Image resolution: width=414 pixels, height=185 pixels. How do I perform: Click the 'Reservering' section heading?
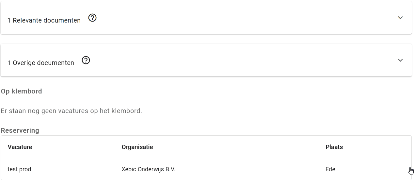tap(20, 130)
